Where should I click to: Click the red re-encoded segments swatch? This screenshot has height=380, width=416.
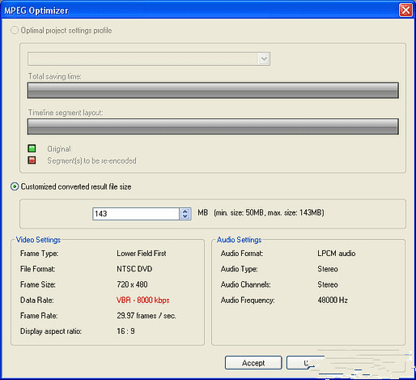[32, 160]
